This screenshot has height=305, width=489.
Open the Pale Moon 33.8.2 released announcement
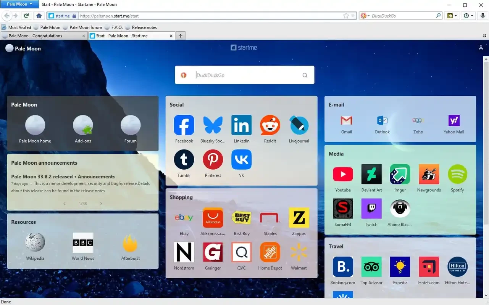tap(63, 177)
